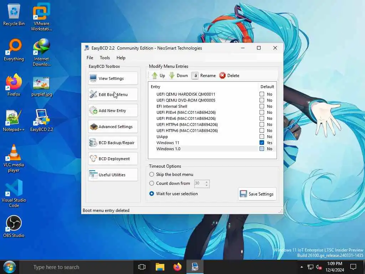Screen dimensions: 365x274
Task: Open the Start menu orb
Action: (x=9, y=267)
